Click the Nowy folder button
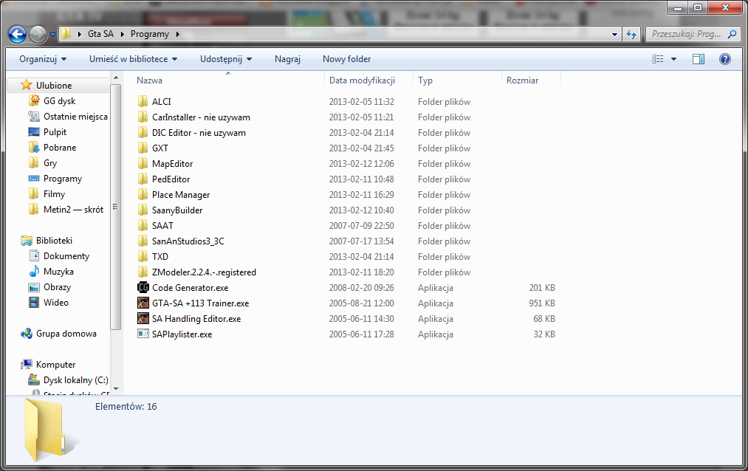748x471 pixels. pos(346,59)
